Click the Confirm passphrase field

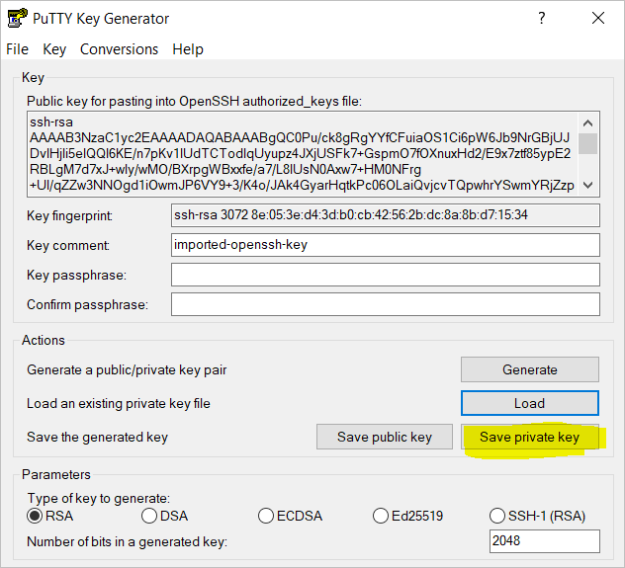pyautogui.click(x=386, y=304)
